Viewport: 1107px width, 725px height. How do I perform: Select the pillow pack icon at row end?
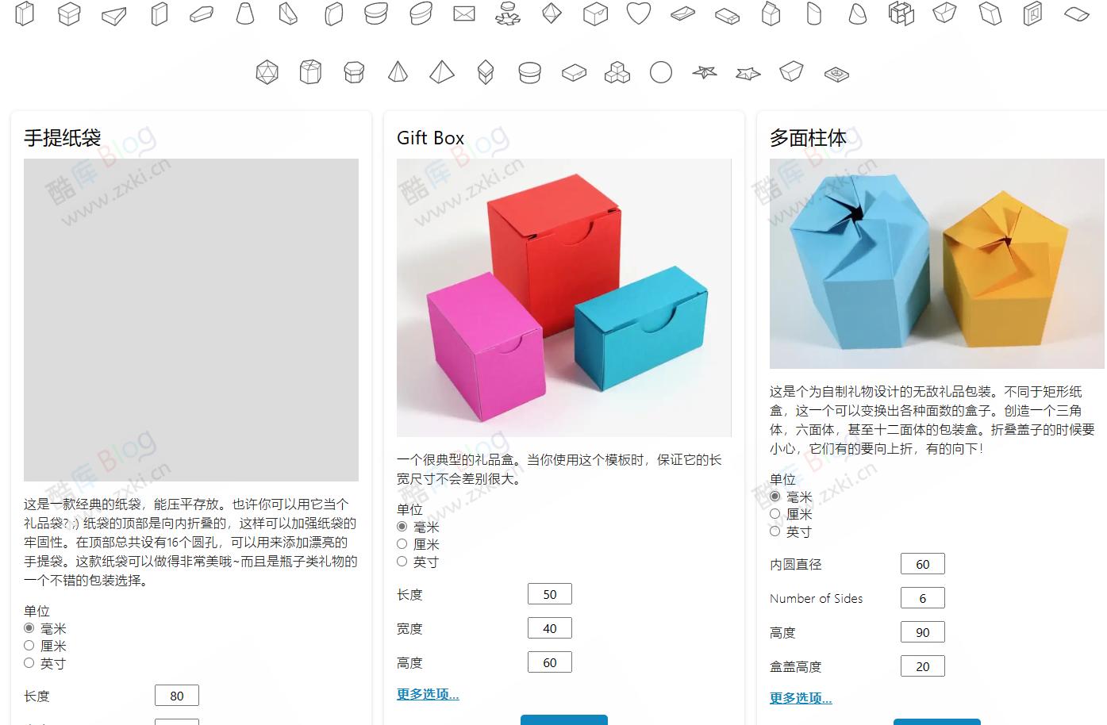(x=1077, y=13)
